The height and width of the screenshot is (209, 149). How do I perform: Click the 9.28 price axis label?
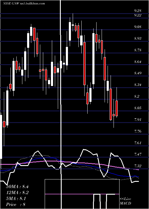138,11
